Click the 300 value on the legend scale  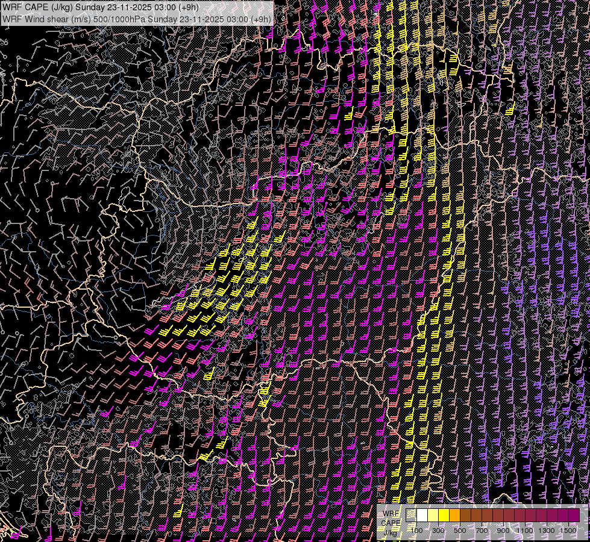point(438,531)
